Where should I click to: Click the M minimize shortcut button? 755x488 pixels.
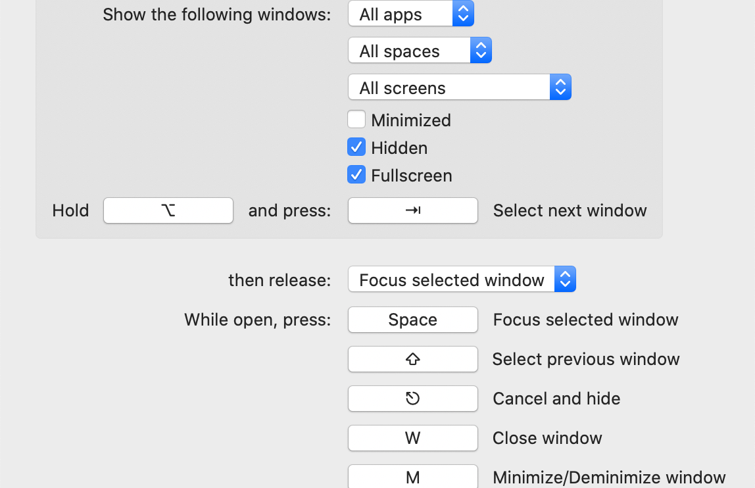click(x=412, y=477)
